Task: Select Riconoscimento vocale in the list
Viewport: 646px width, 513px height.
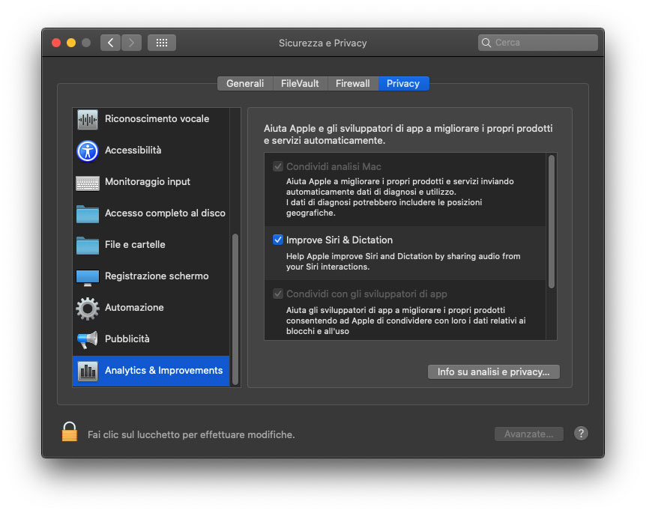Action: tap(151, 119)
